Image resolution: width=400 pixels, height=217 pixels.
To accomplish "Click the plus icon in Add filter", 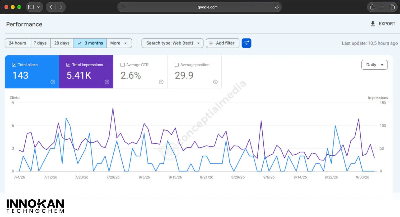I will click(x=211, y=43).
